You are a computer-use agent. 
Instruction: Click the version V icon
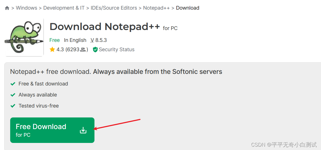pos(92,40)
